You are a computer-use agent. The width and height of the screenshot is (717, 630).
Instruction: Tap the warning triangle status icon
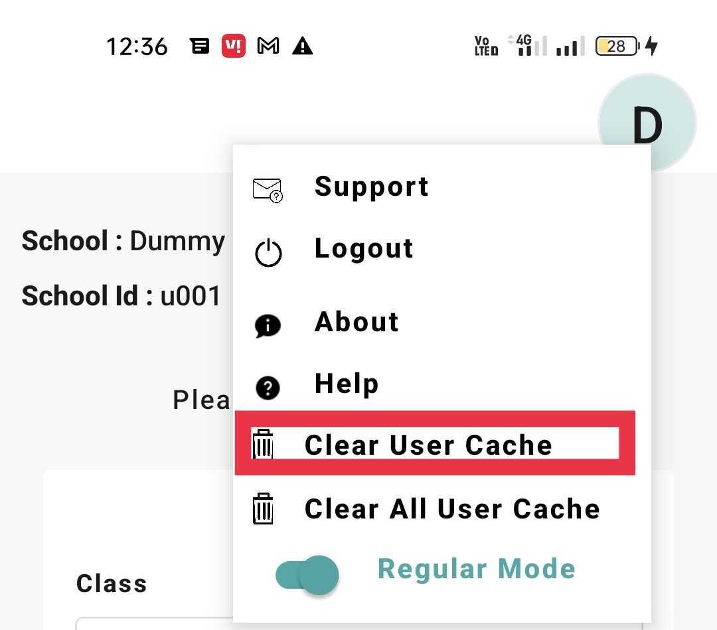click(303, 46)
